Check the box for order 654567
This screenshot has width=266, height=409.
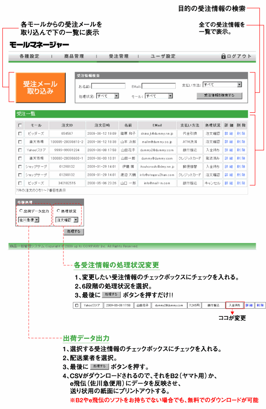point(20,133)
